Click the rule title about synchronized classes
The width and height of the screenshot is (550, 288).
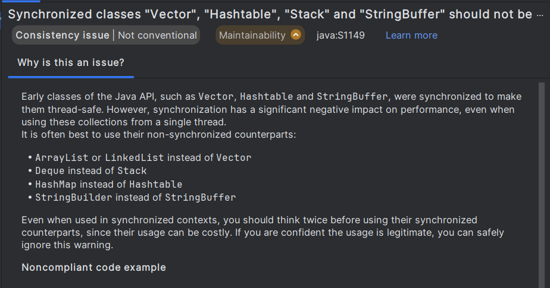[x=268, y=14]
